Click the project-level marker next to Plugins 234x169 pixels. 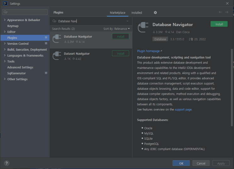[x=46, y=37]
